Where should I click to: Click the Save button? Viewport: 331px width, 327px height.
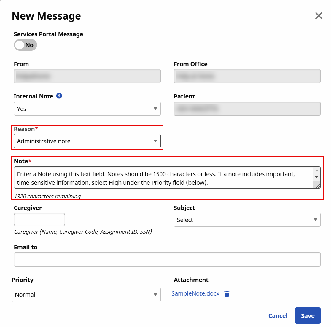308,316
